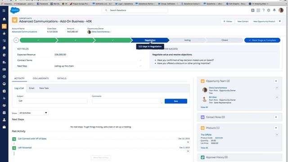Screen dimensions: 288x162
Task: Collapse the sales path details chevron
Action: click(16, 40)
